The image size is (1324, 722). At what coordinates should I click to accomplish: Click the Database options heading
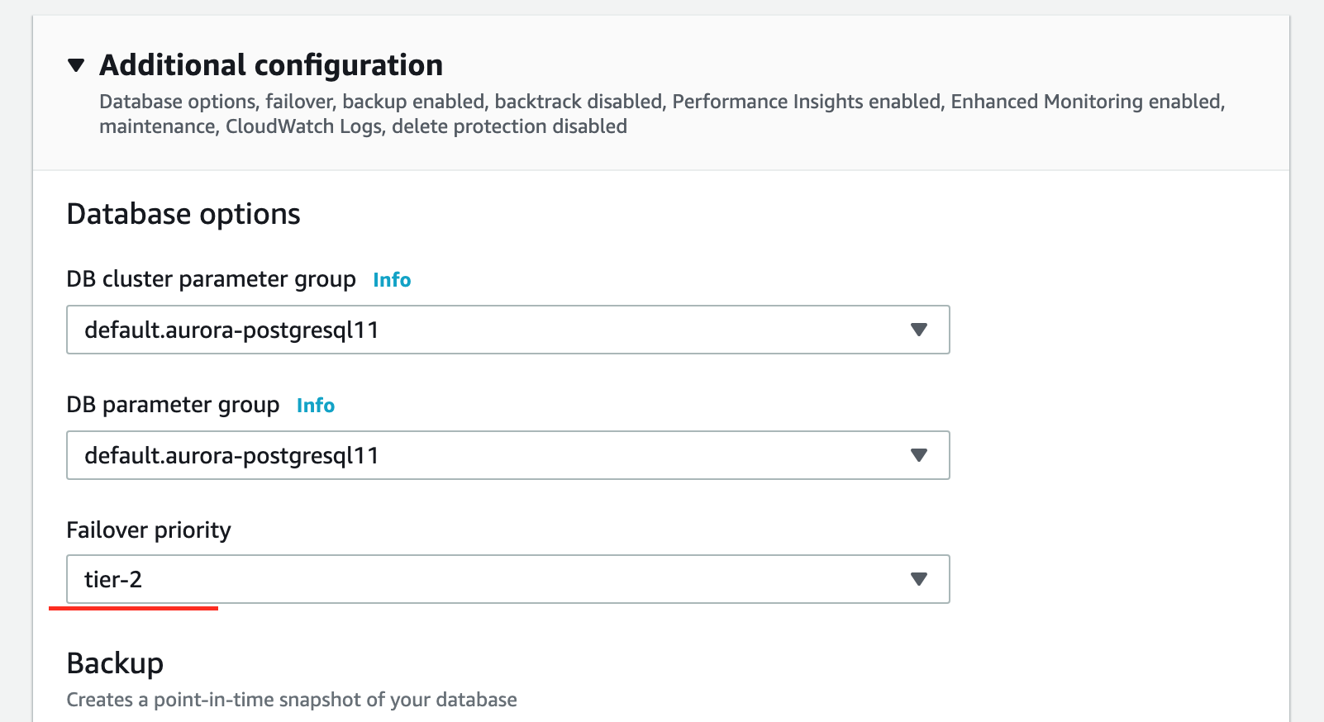(183, 214)
